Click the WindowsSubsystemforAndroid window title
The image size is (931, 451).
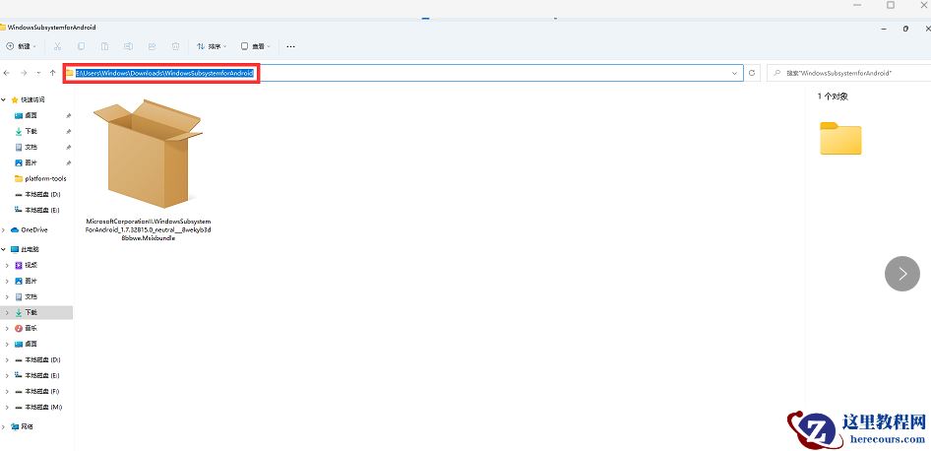(x=51, y=28)
